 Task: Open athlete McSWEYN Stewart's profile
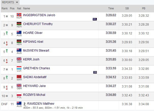coord(36,50)
